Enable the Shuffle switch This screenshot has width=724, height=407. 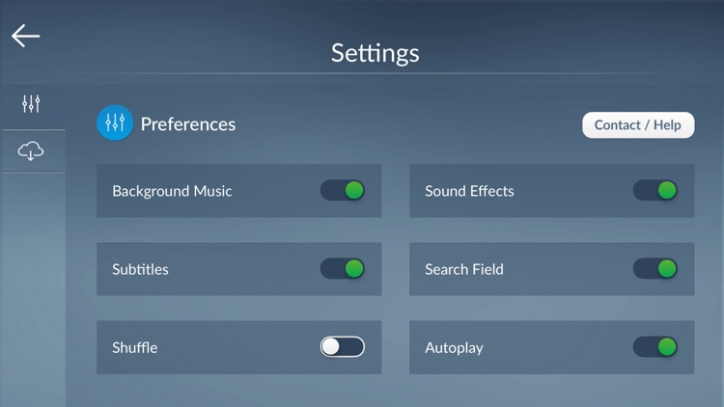(342, 346)
